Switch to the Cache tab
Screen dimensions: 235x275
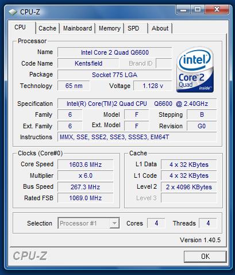click(47, 28)
